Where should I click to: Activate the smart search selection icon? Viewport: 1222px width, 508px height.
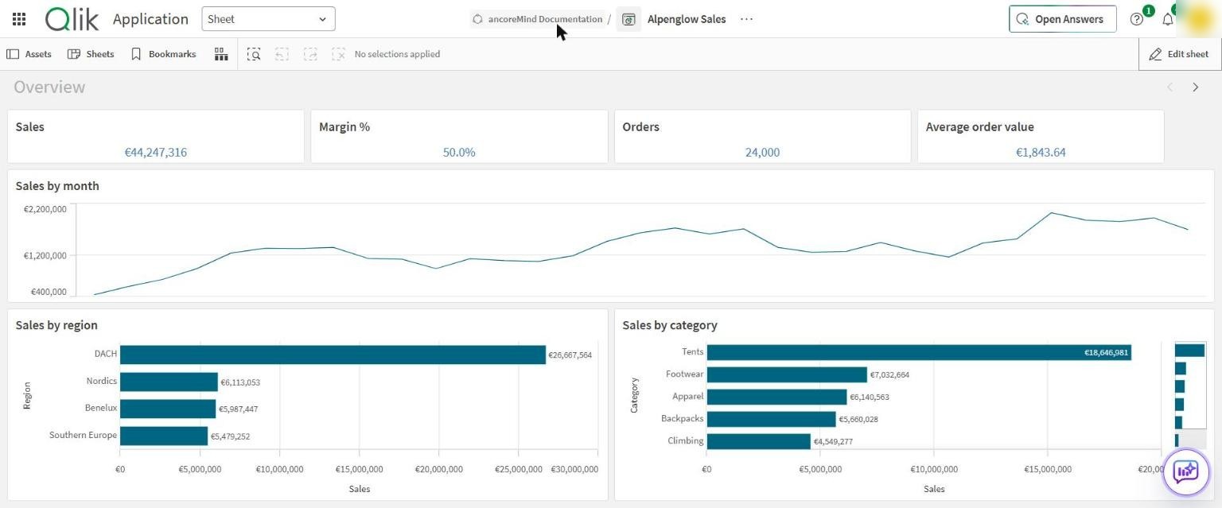click(254, 54)
